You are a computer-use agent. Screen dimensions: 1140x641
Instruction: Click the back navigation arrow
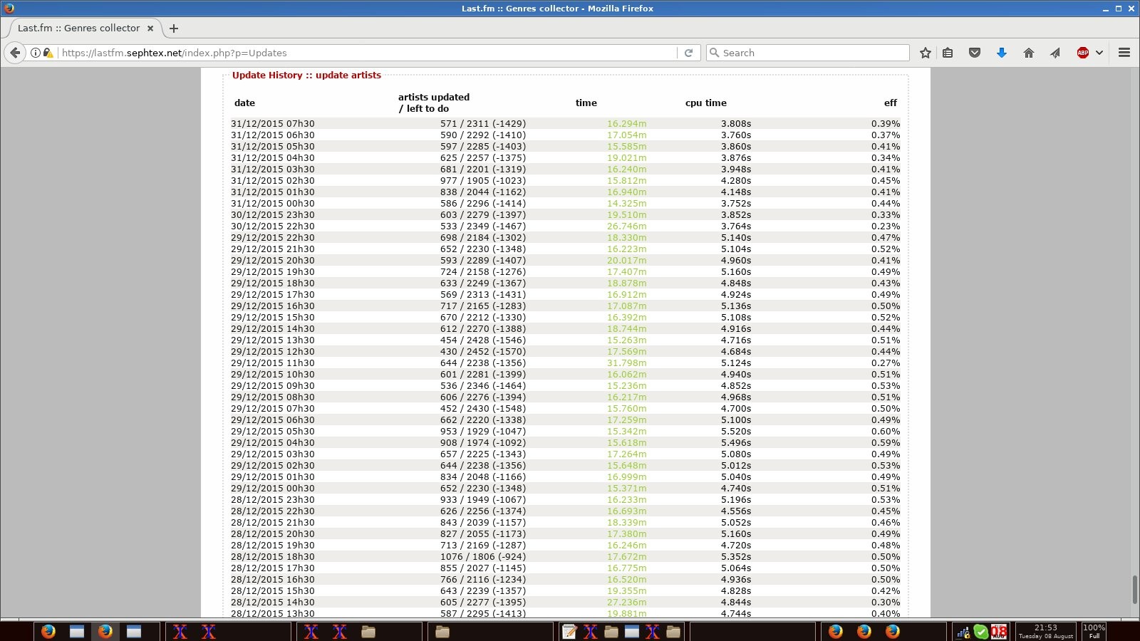tap(15, 53)
